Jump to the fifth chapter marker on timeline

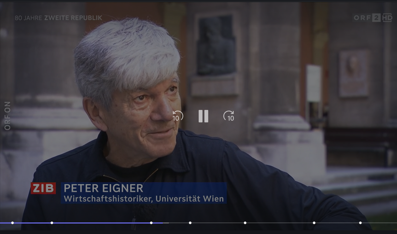click(x=245, y=223)
